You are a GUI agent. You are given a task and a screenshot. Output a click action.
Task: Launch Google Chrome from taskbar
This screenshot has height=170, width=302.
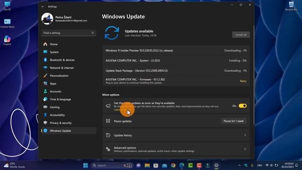click(x=173, y=165)
